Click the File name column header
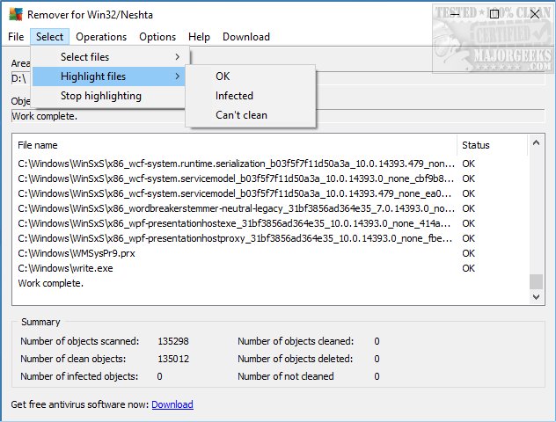This screenshot has width=556, height=422. click(x=234, y=145)
